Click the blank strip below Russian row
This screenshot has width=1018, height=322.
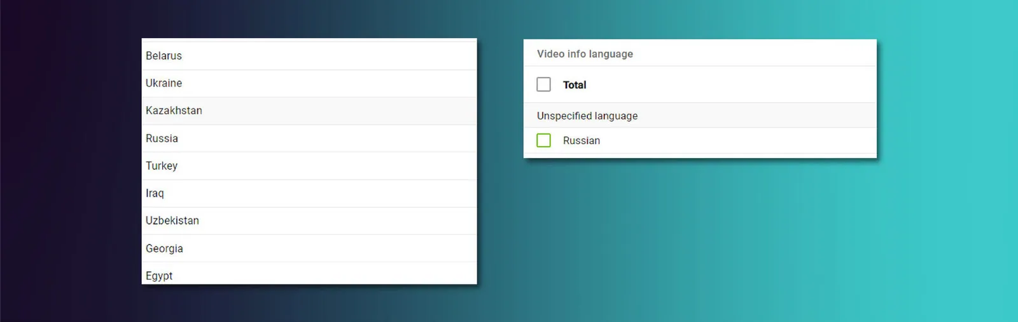tap(700, 156)
